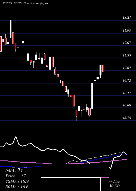Click the 'Price : 17' legend entry
Viewport: 136px width, 191px height.
(16, 176)
